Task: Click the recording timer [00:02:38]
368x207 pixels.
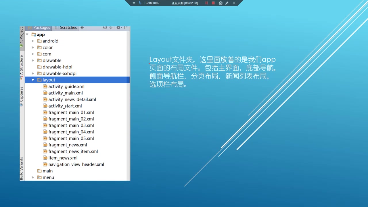Action: 191,3
